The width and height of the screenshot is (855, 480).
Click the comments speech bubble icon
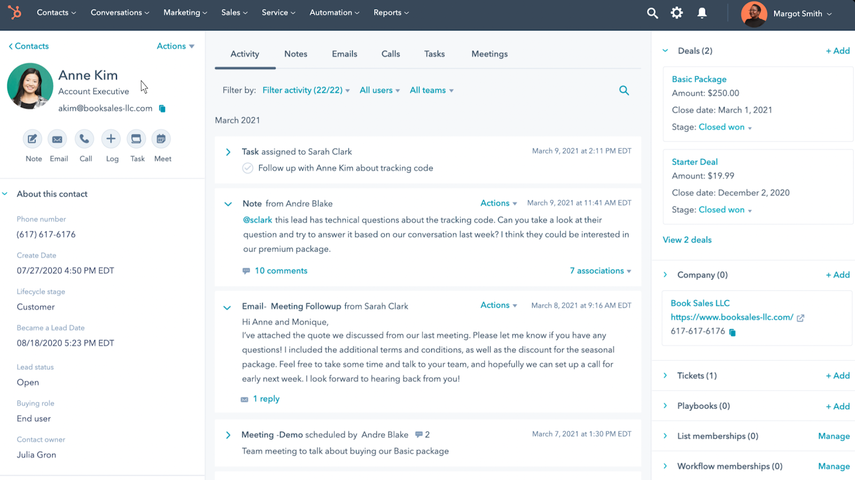point(246,271)
